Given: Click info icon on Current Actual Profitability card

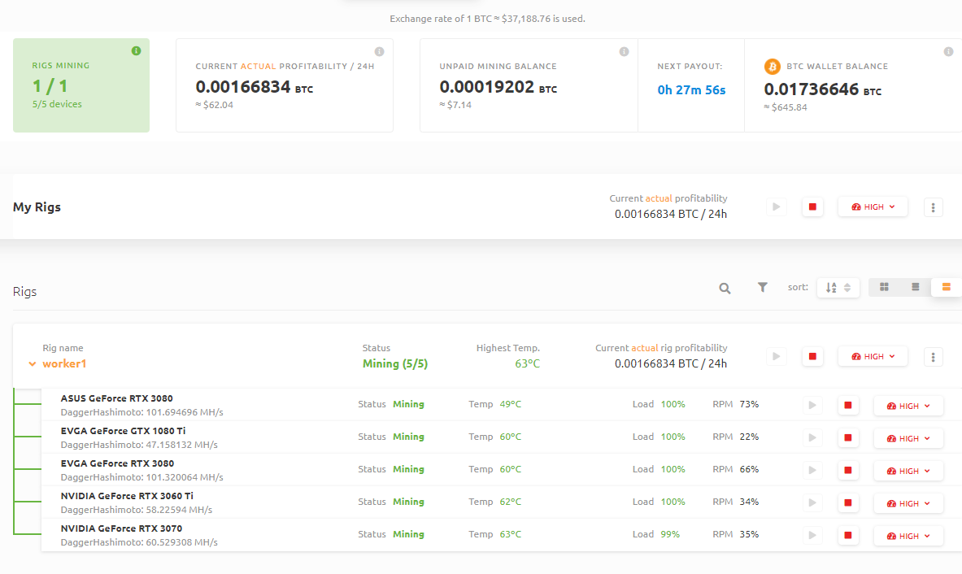Looking at the screenshot, I should [x=379, y=51].
